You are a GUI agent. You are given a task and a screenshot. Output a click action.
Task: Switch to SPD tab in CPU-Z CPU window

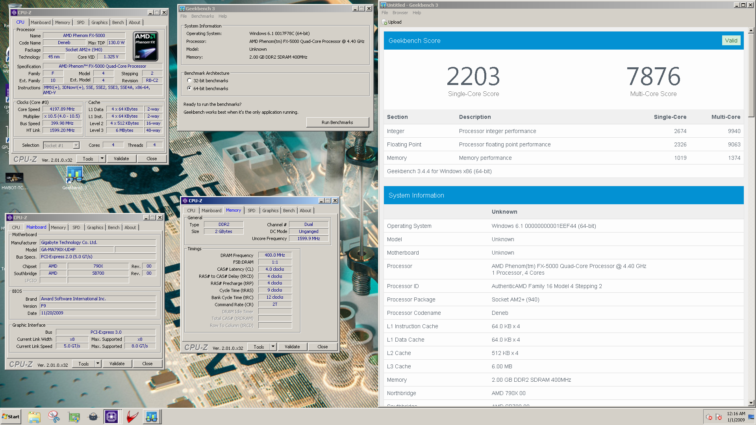(x=81, y=23)
